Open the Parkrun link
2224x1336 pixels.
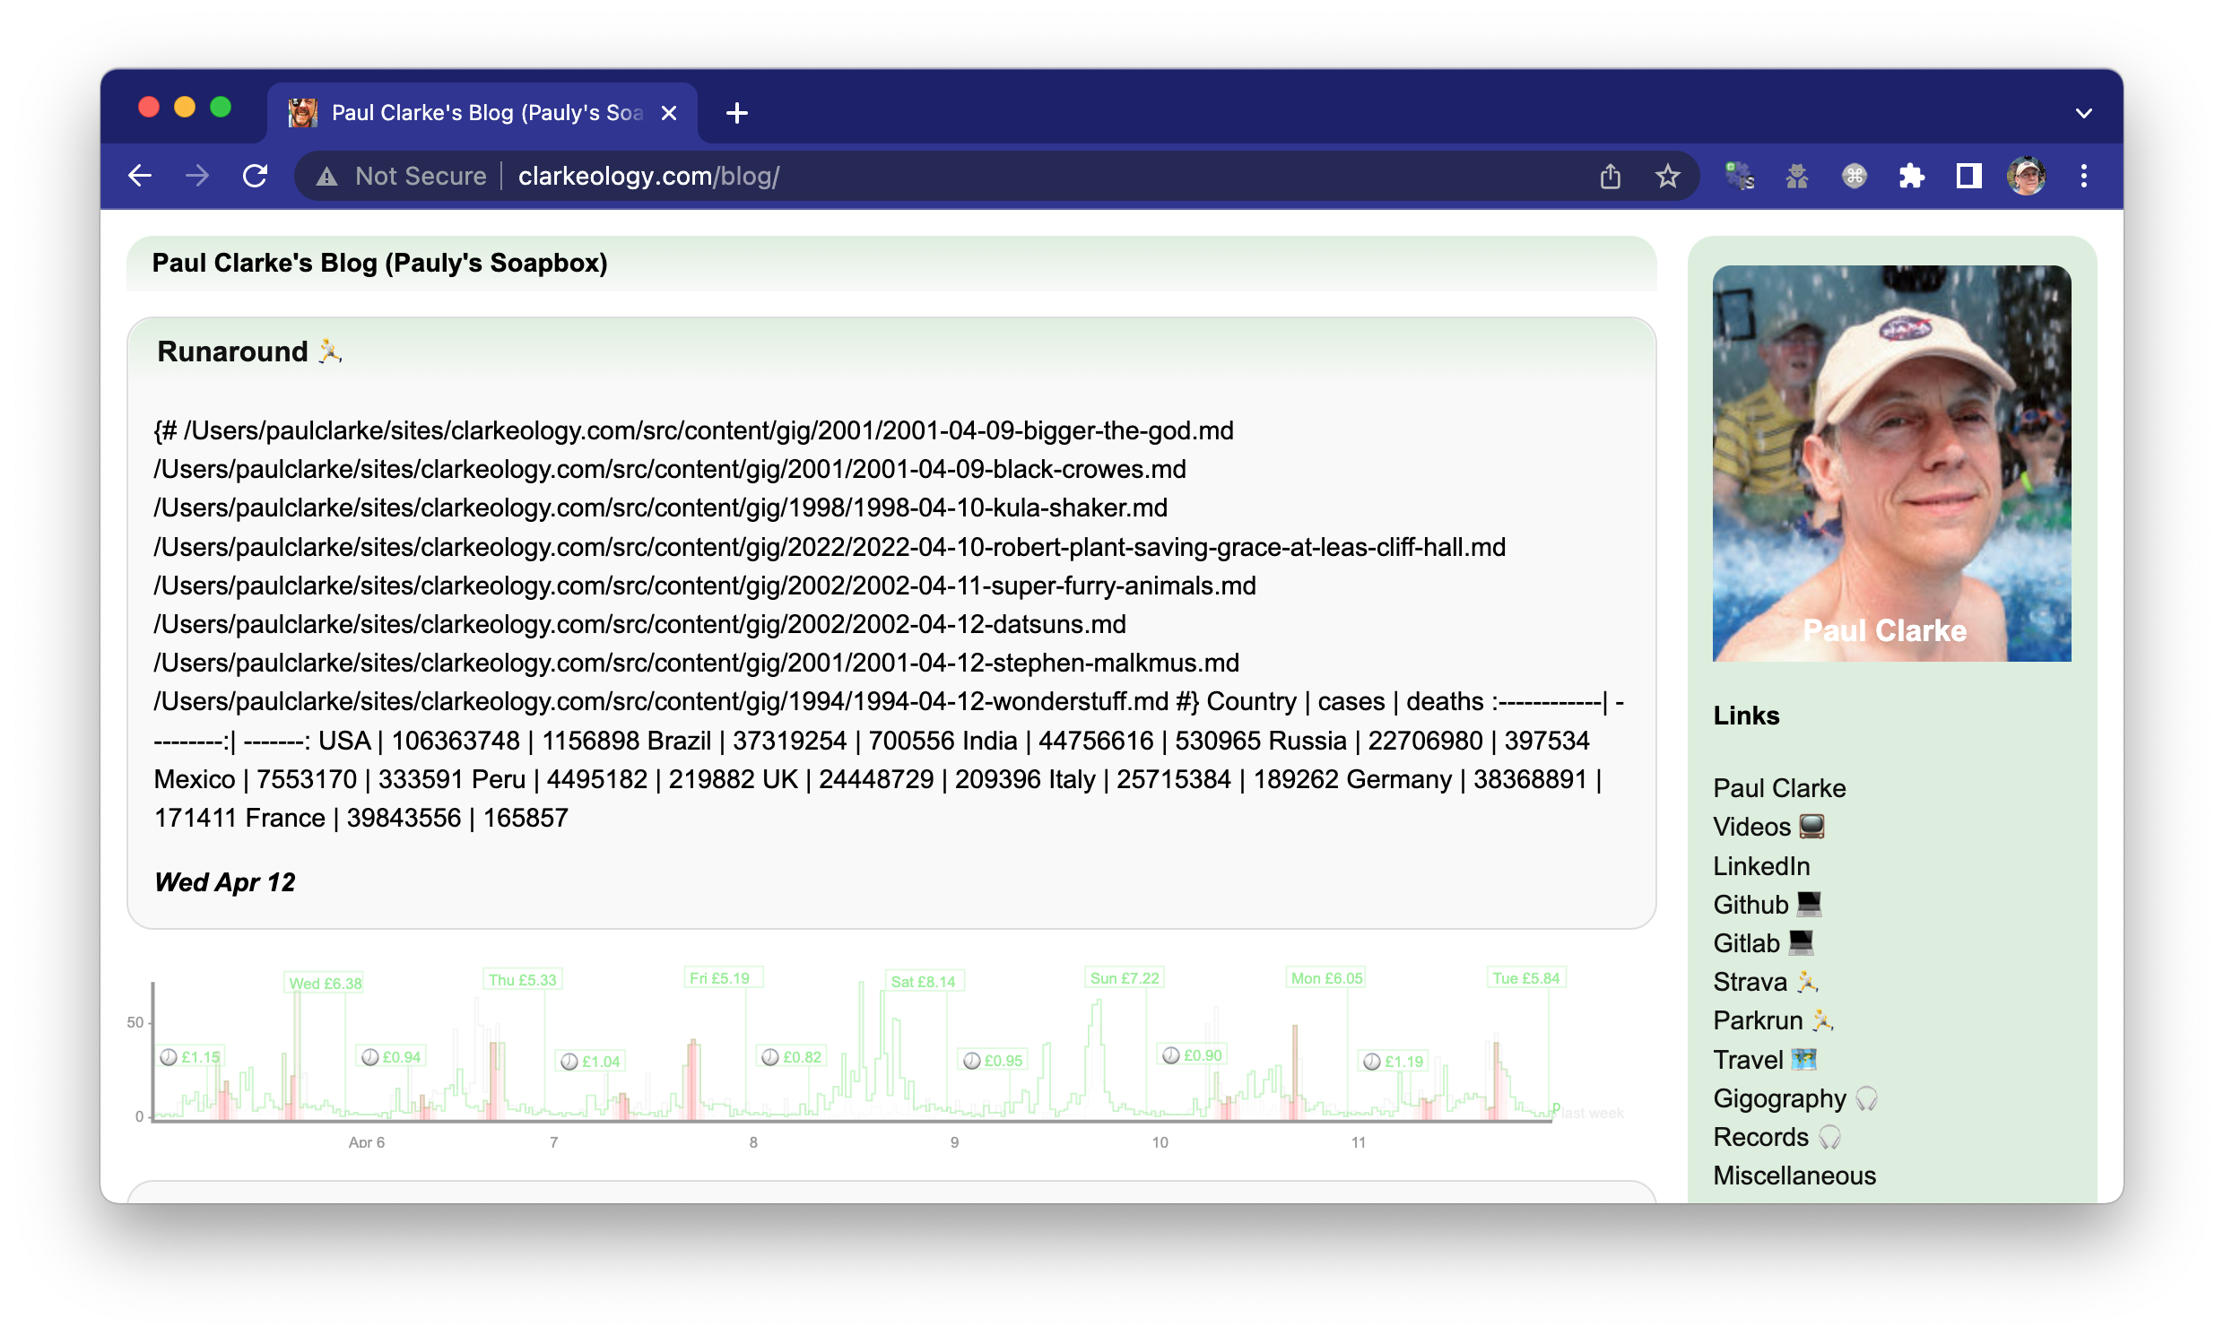pyautogui.click(x=1773, y=1020)
